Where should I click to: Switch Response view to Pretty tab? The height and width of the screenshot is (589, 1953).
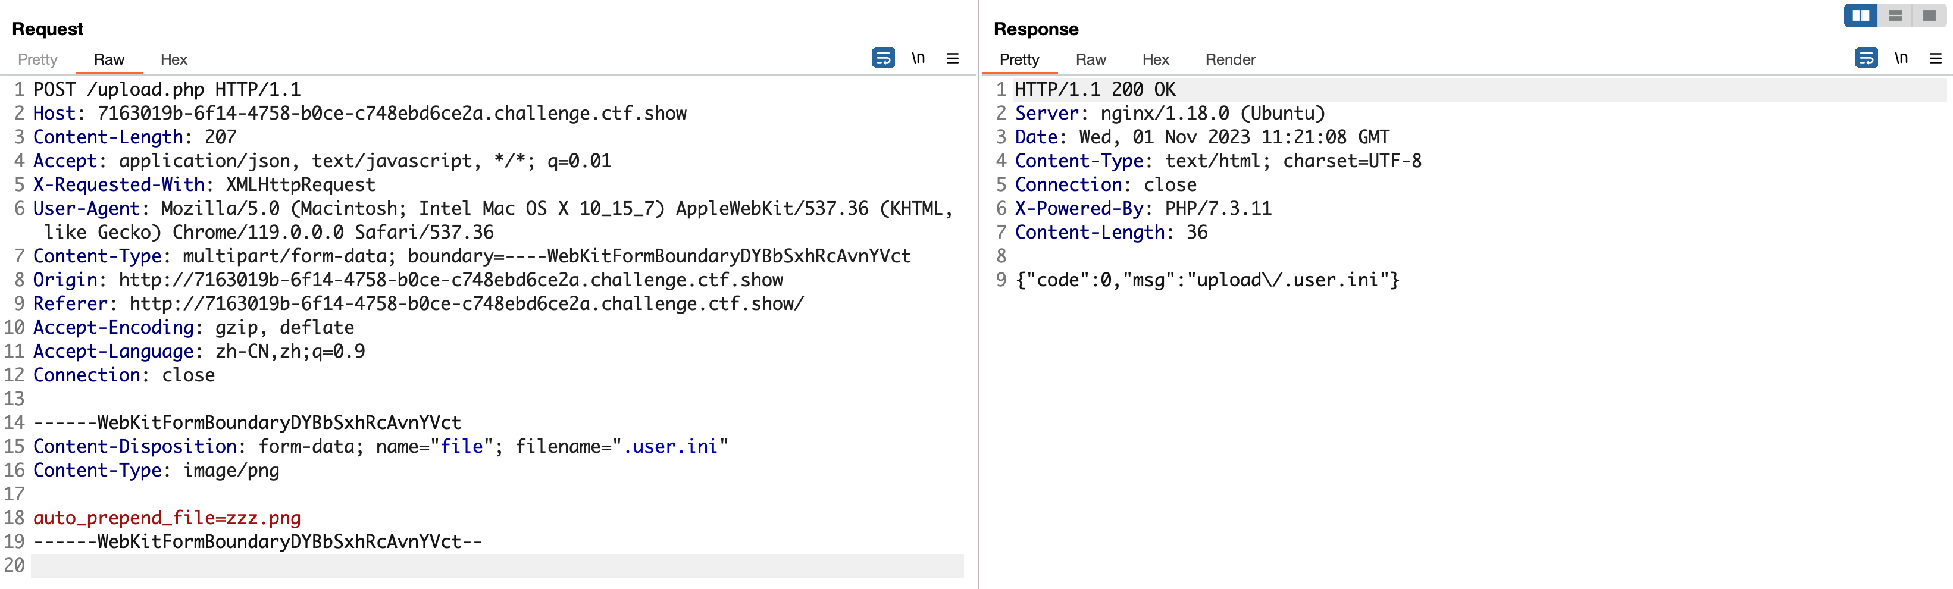click(x=1019, y=60)
